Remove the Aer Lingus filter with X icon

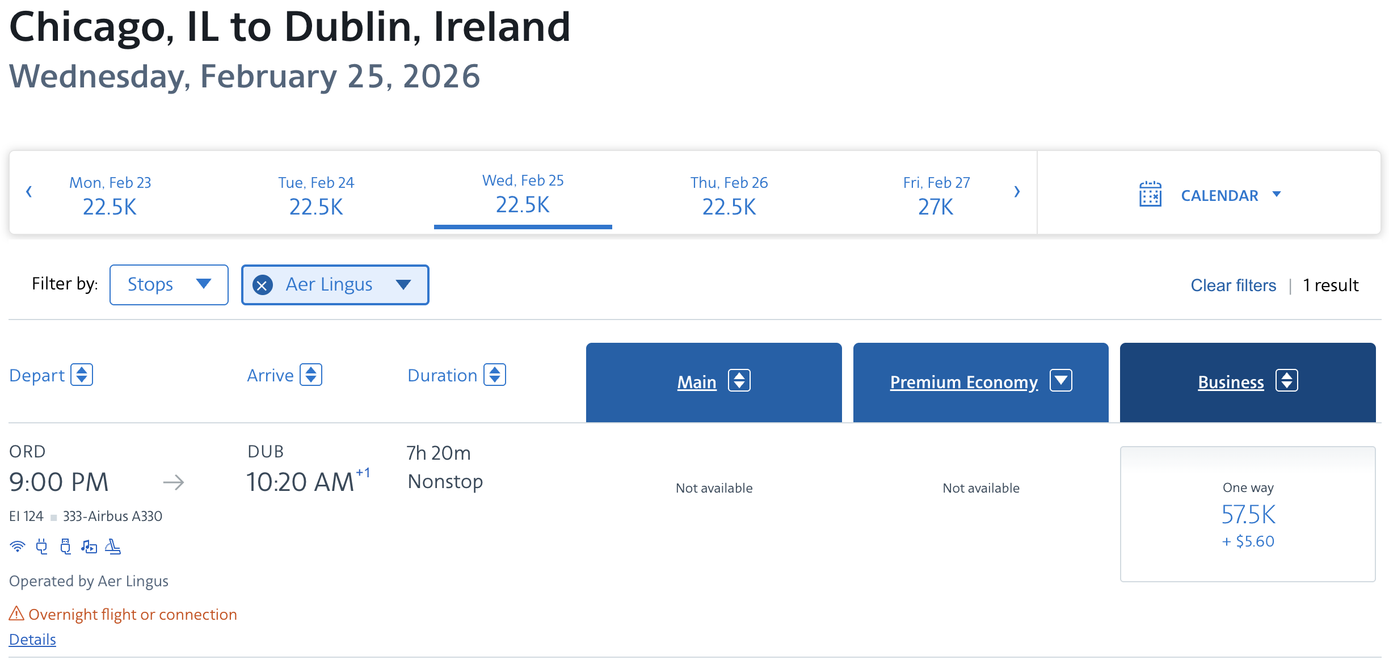click(x=262, y=285)
